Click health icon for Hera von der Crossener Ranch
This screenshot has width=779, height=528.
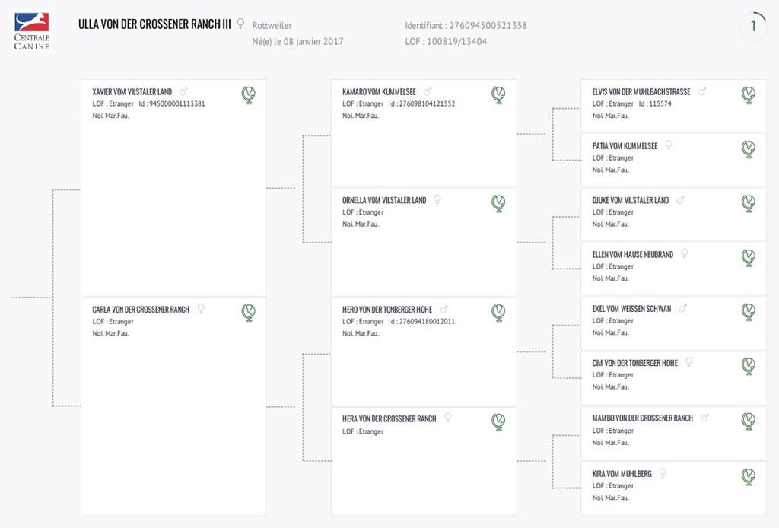(498, 421)
